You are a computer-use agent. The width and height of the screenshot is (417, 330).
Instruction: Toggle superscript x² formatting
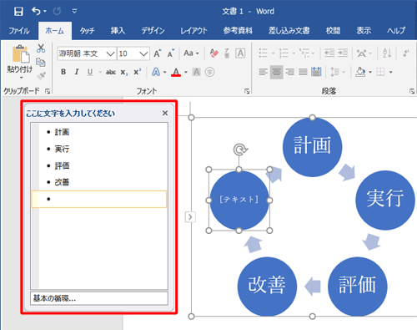click(138, 72)
